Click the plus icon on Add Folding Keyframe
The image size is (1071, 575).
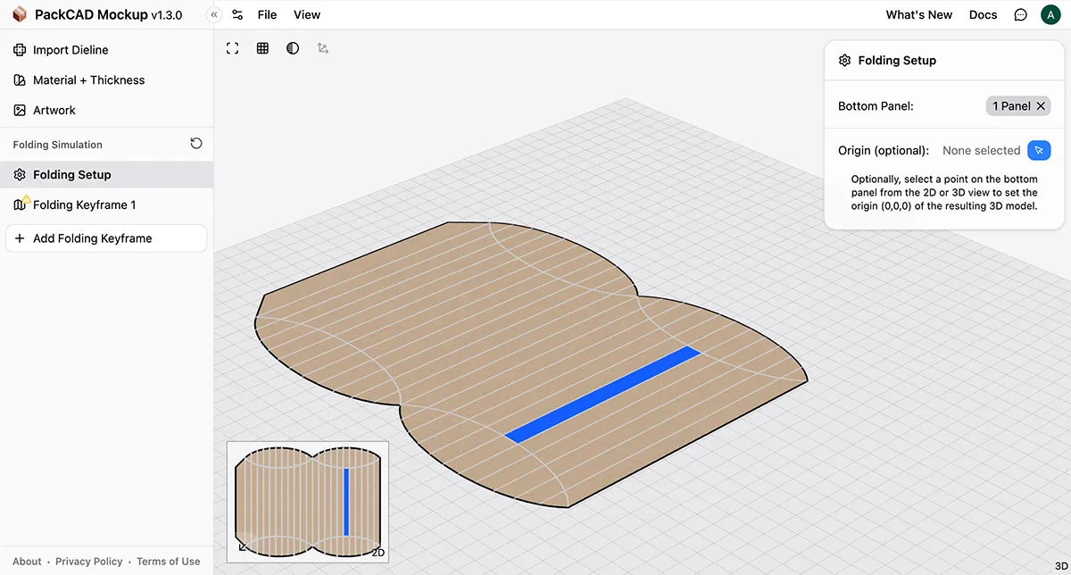[x=20, y=238]
